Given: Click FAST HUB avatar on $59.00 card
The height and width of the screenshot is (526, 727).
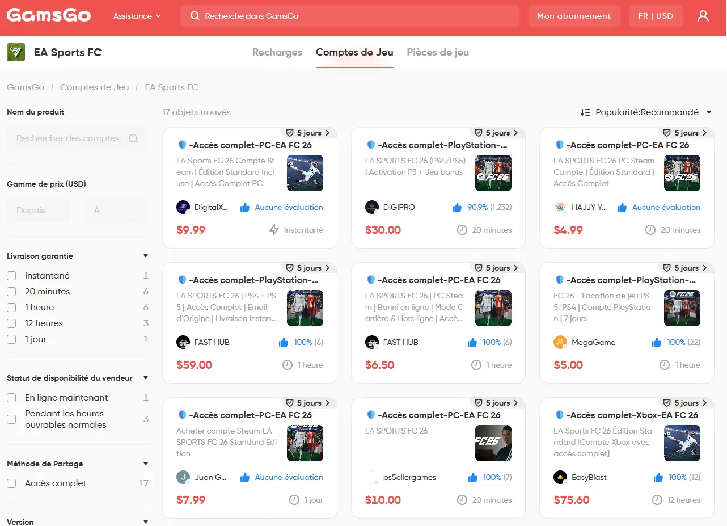Looking at the screenshot, I should (x=183, y=342).
